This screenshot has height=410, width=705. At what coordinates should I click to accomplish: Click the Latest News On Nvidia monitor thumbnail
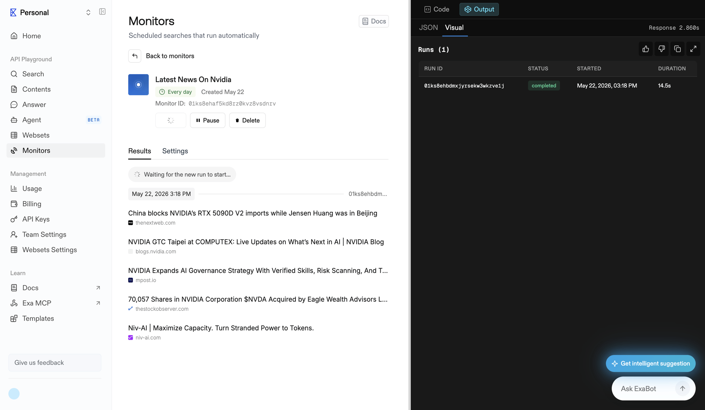click(x=138, y=85)
